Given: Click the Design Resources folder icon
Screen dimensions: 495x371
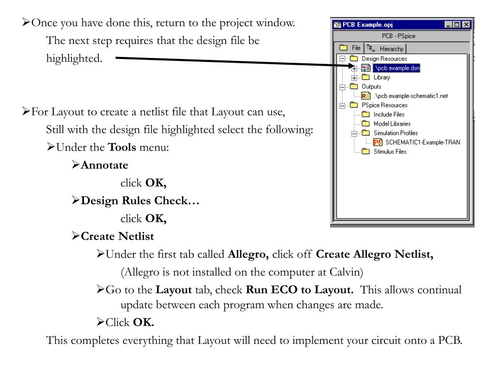Looking at the screenshot, I should tap(354, 58).
